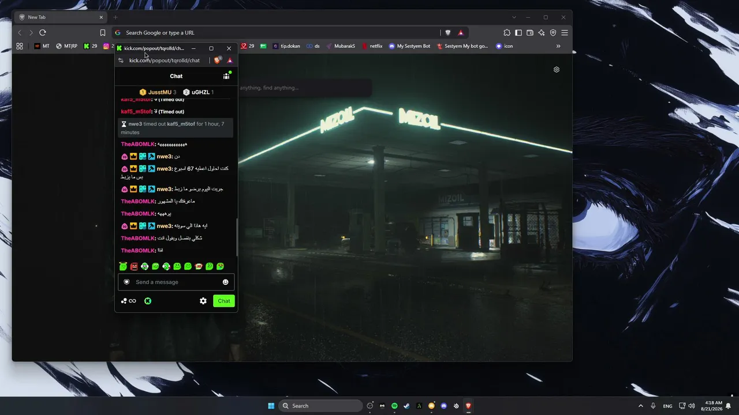Screen dimensions: 739x415
Task: Open kaf5_m5tof user profile in chat
Action: coord(136,112)
